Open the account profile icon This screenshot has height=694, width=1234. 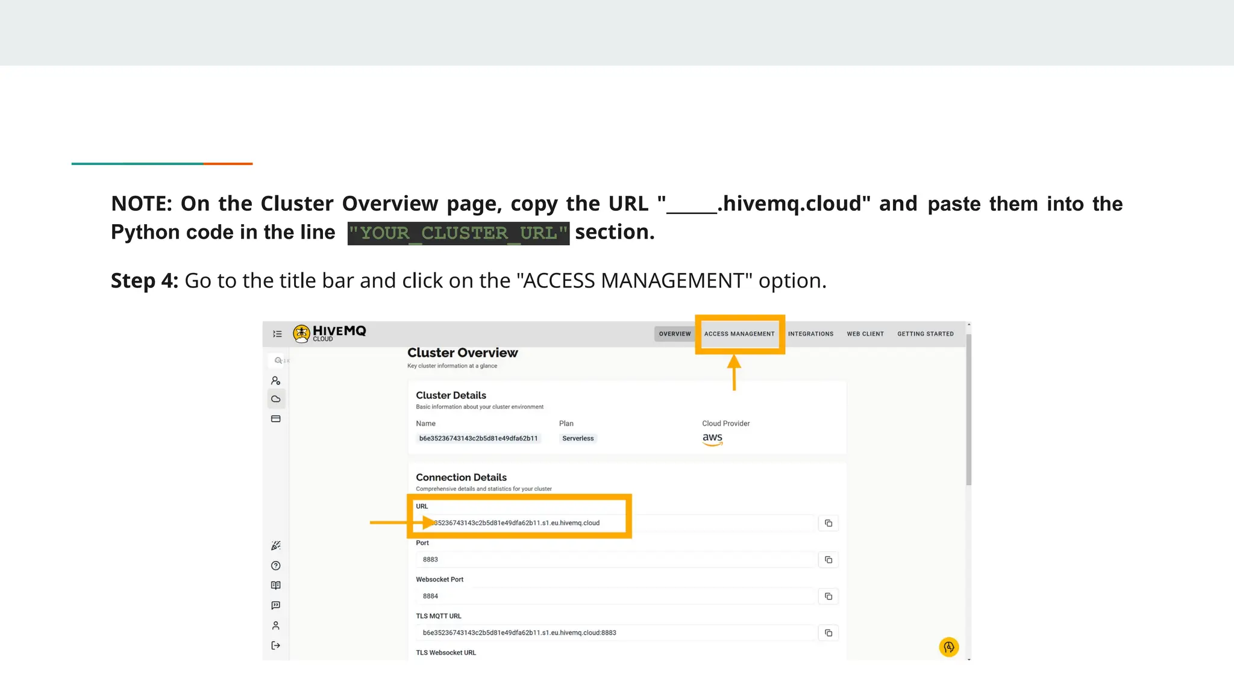276,625
